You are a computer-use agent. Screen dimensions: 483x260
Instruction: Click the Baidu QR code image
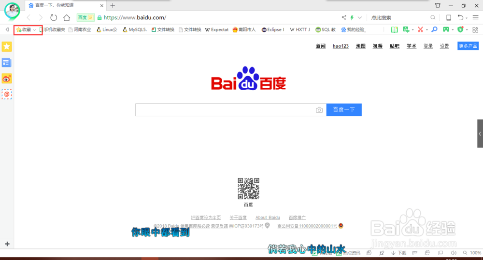pyautogui.click(x=249, y=189)
